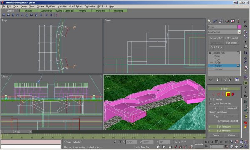Choose Polygon sub-object selection icon
Viewport: 250px width, 150px height.
tap(228, 94)
